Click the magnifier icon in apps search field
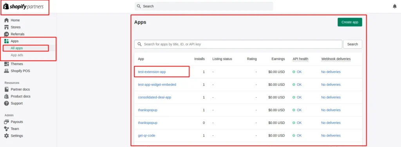 tap(140, 44)
